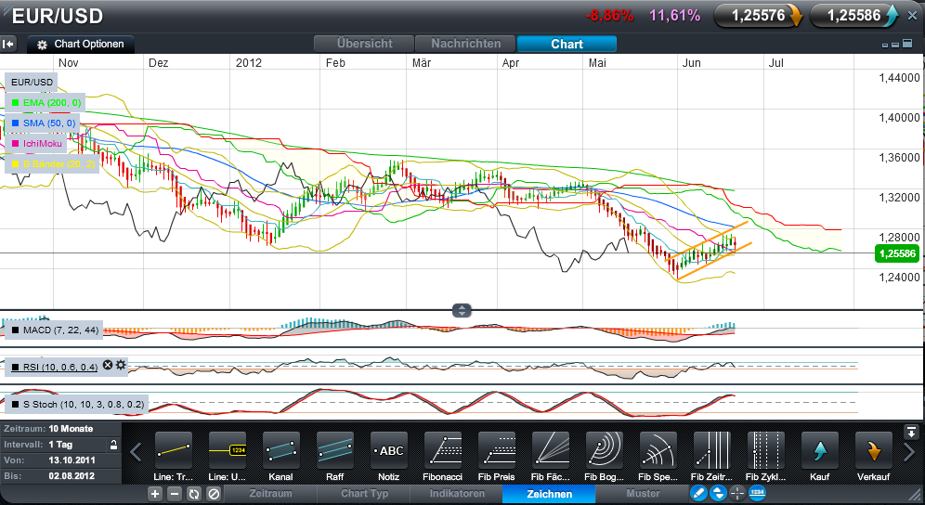Refresh the chart with the reload icon
This screenshot has width=925, height=505.
pyautogui.click(x=193, y=495)
